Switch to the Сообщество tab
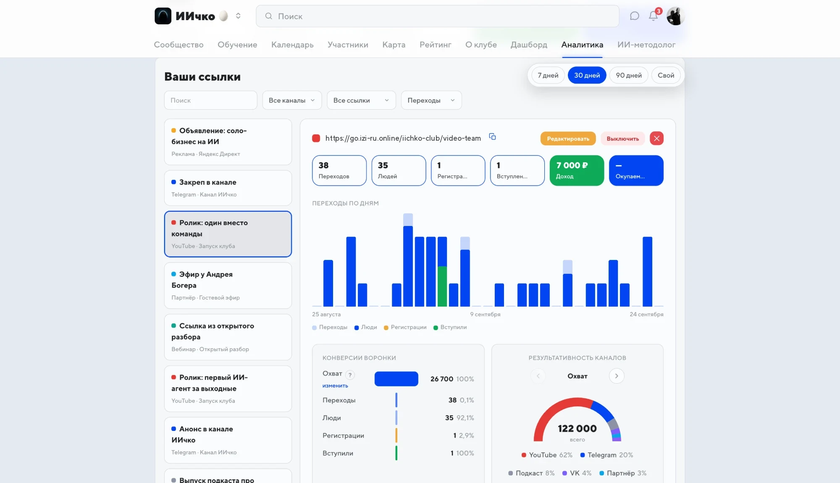This screenshot has width=840, height=483. (178, 45)
